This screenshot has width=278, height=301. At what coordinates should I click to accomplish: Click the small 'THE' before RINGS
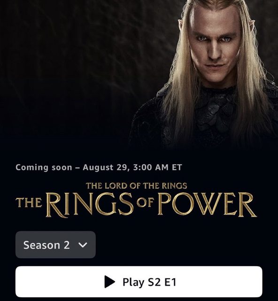(x=29, y=203)
